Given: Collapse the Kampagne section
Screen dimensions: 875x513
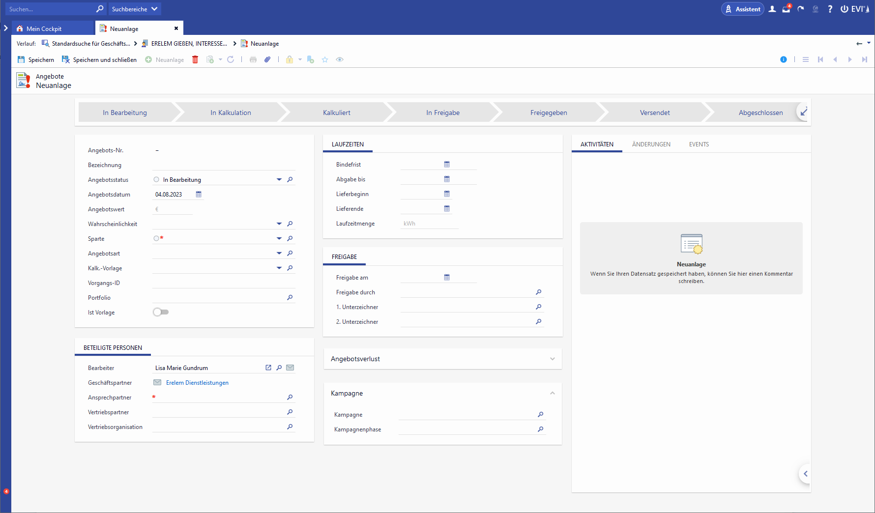Looking at the screenshot, I should [x=552, y=394].
